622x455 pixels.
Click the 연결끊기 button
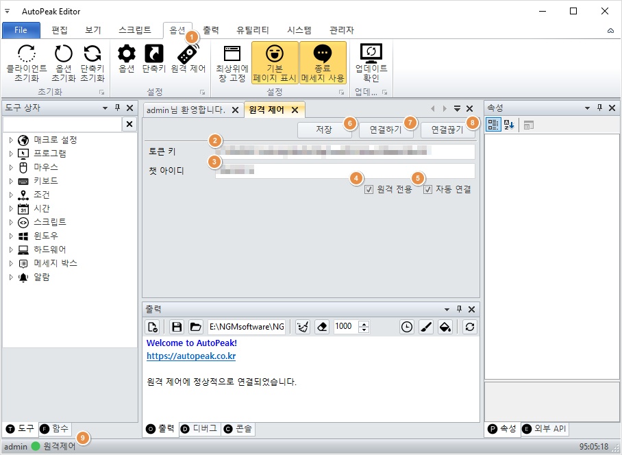tap(447, 130)
